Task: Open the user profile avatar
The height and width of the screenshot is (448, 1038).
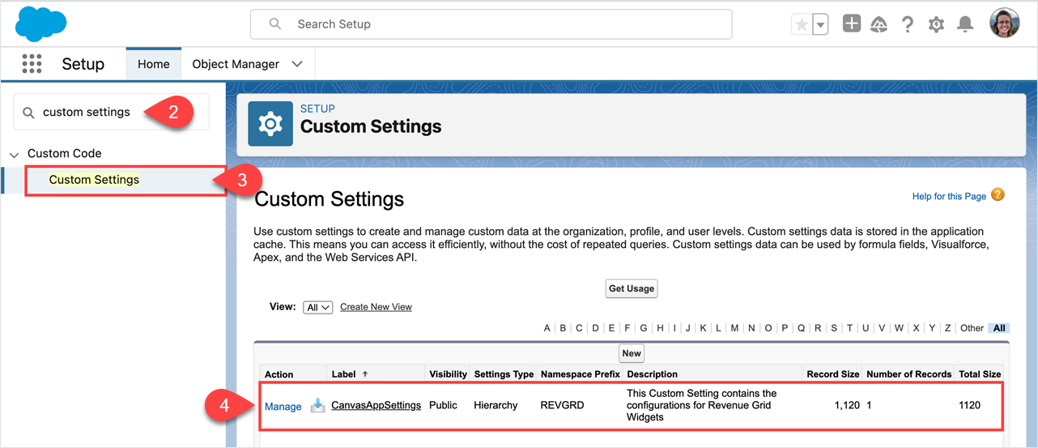Action: 1005,23
